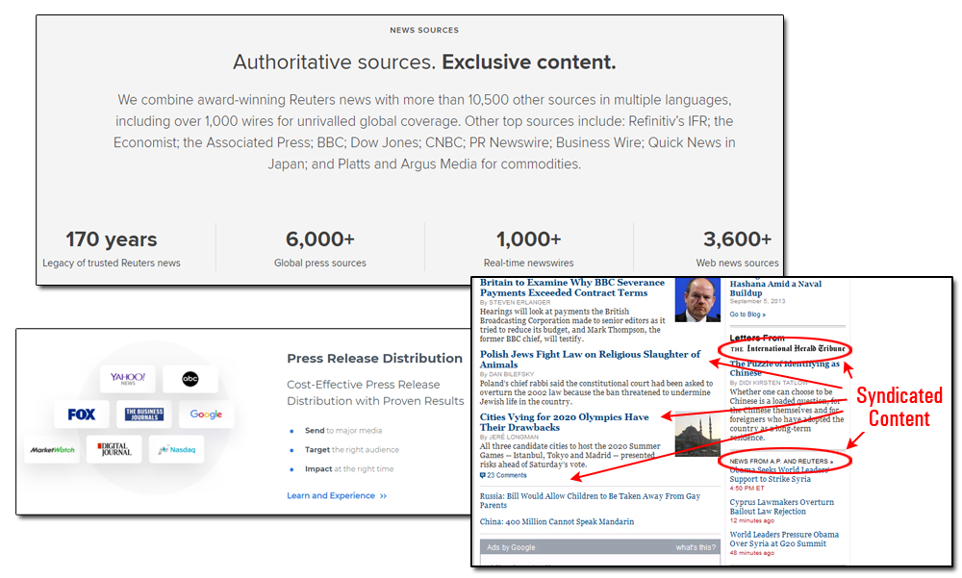This screenshot has width=962, height=578.
Task: Click the Impact at the right time bullet
Action: (x=349, y=468)
